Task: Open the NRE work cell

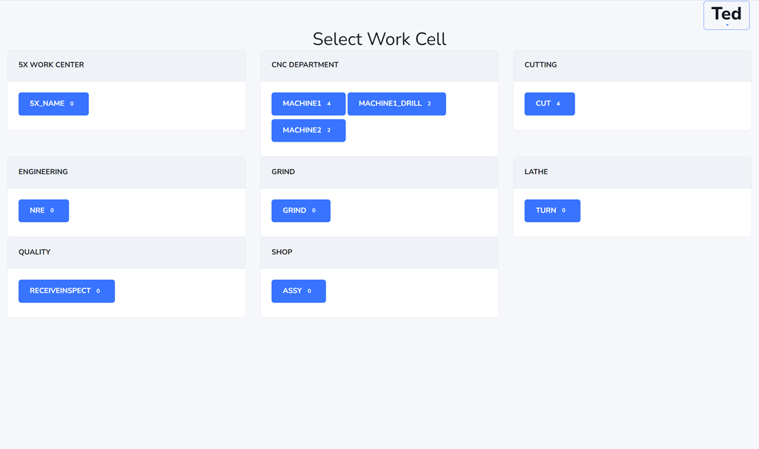Action: click(44, 210)
